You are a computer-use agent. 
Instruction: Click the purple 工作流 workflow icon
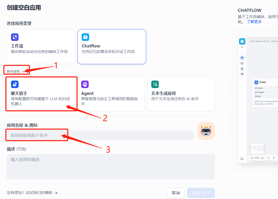pos(15,37)
